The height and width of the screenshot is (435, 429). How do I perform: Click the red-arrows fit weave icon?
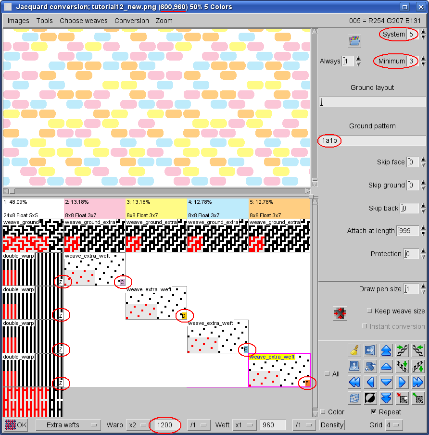(340, 313)
